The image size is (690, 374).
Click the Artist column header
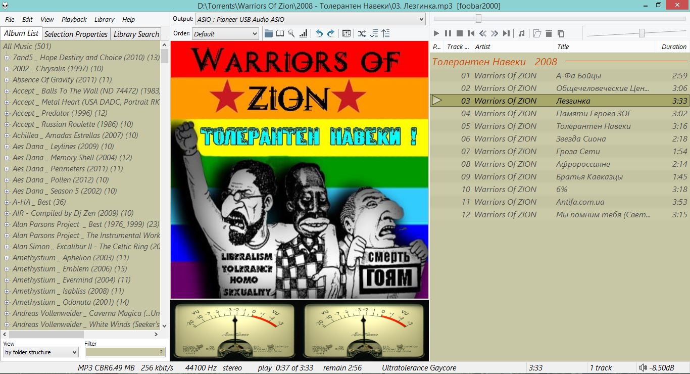point(512,46)
